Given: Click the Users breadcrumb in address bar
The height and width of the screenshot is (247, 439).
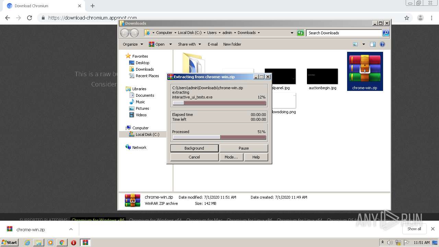Looking at the screenshot, I should pyautogui.click(x=212, y=33).
